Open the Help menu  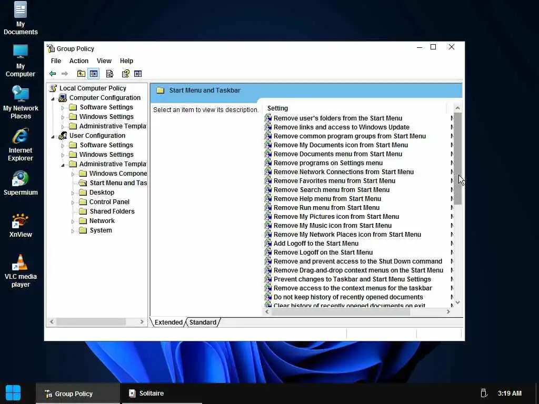click(x=126, y=61)
